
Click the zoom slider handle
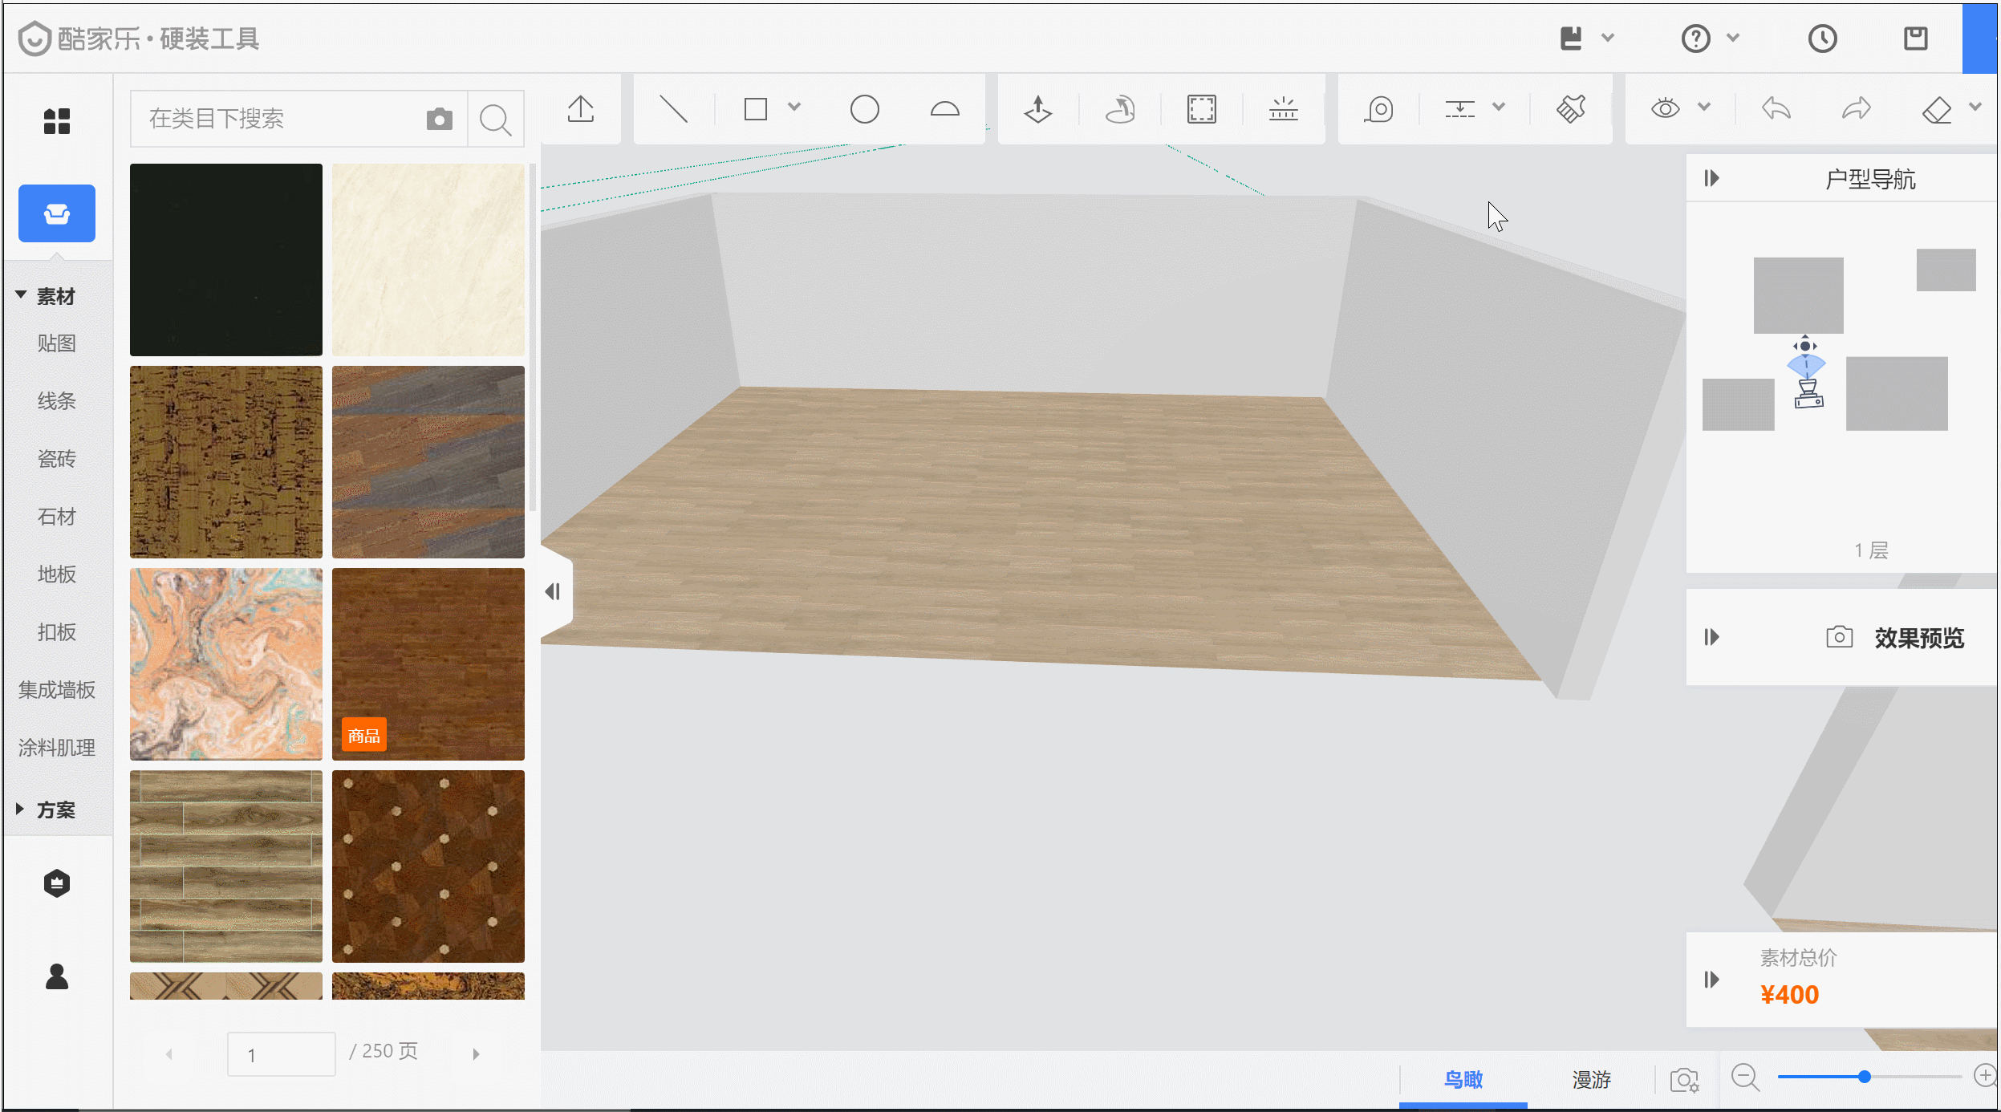click(1865, 1077)
